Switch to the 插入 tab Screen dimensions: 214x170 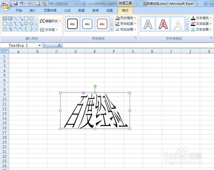tap(33, 11)
